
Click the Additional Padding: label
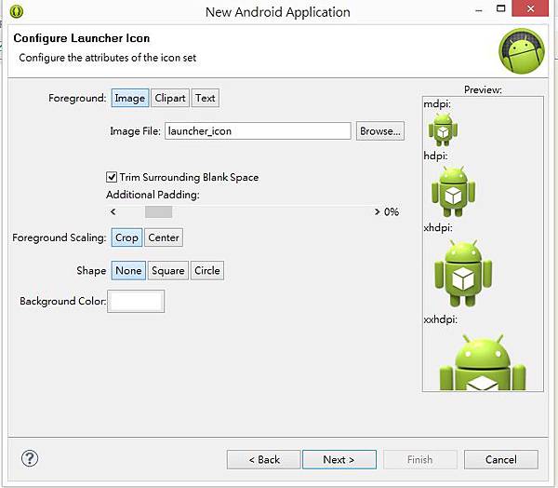click(153, 195)
